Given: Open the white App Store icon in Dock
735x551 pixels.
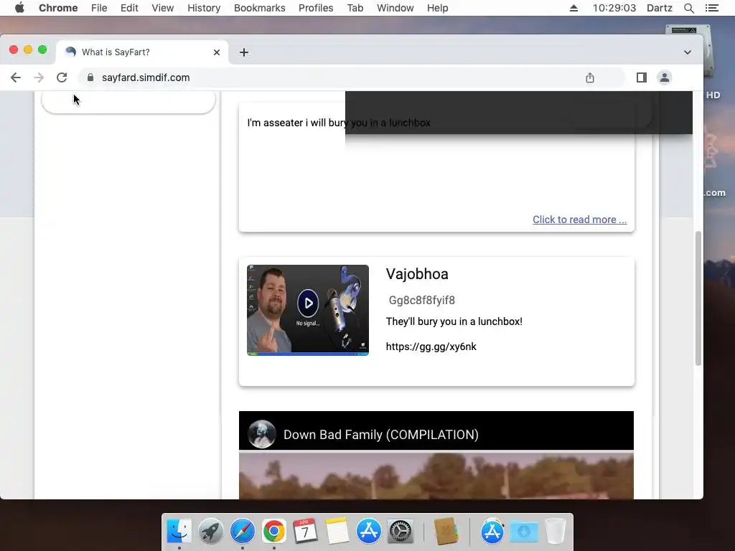Looking at the screenshot, I should [492, 532].
